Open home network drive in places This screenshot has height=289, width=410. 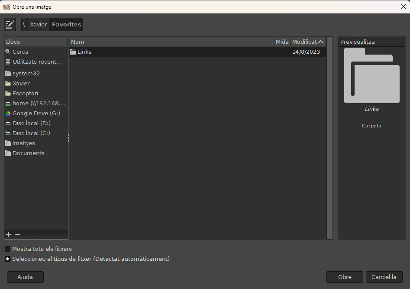click(36, 104)
